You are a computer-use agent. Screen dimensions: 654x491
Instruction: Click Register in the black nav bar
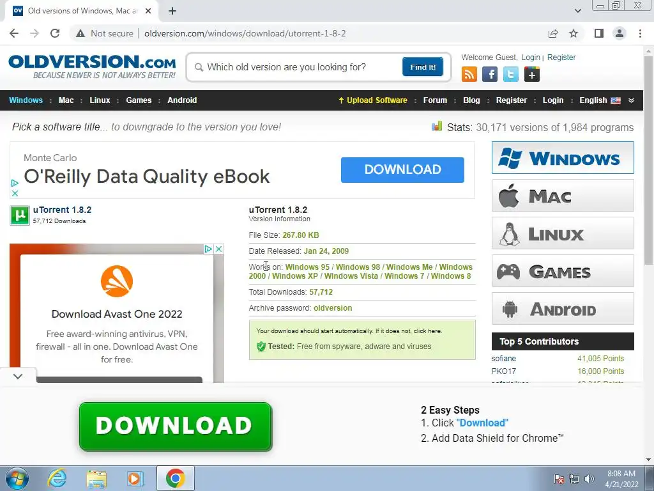[x=512, y=100]
